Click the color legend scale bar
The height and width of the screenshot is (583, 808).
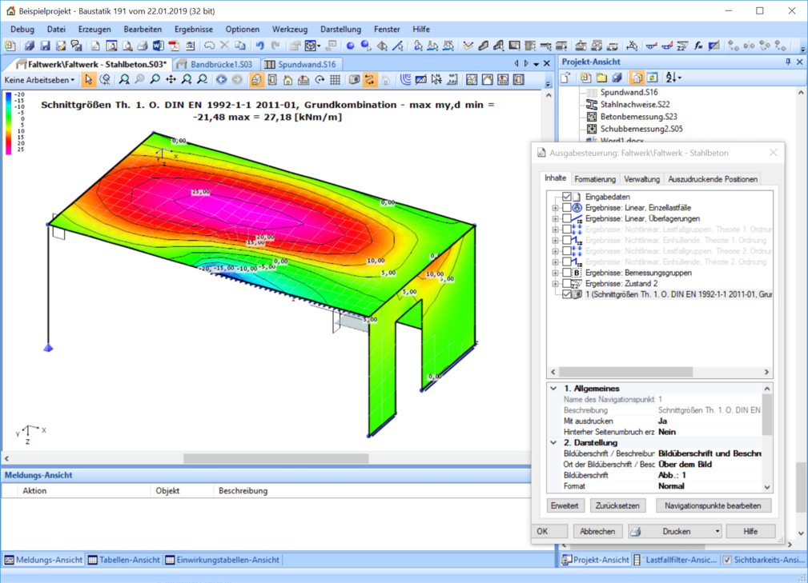[x=9, y=122]
